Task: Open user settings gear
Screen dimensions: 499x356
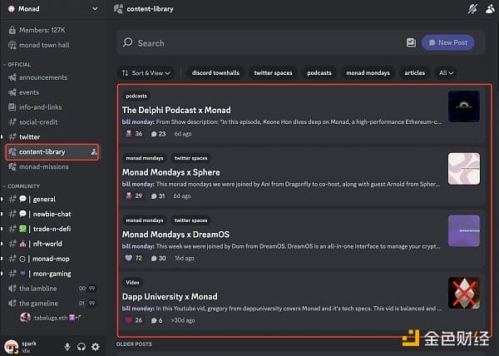Action: (96, 347)
